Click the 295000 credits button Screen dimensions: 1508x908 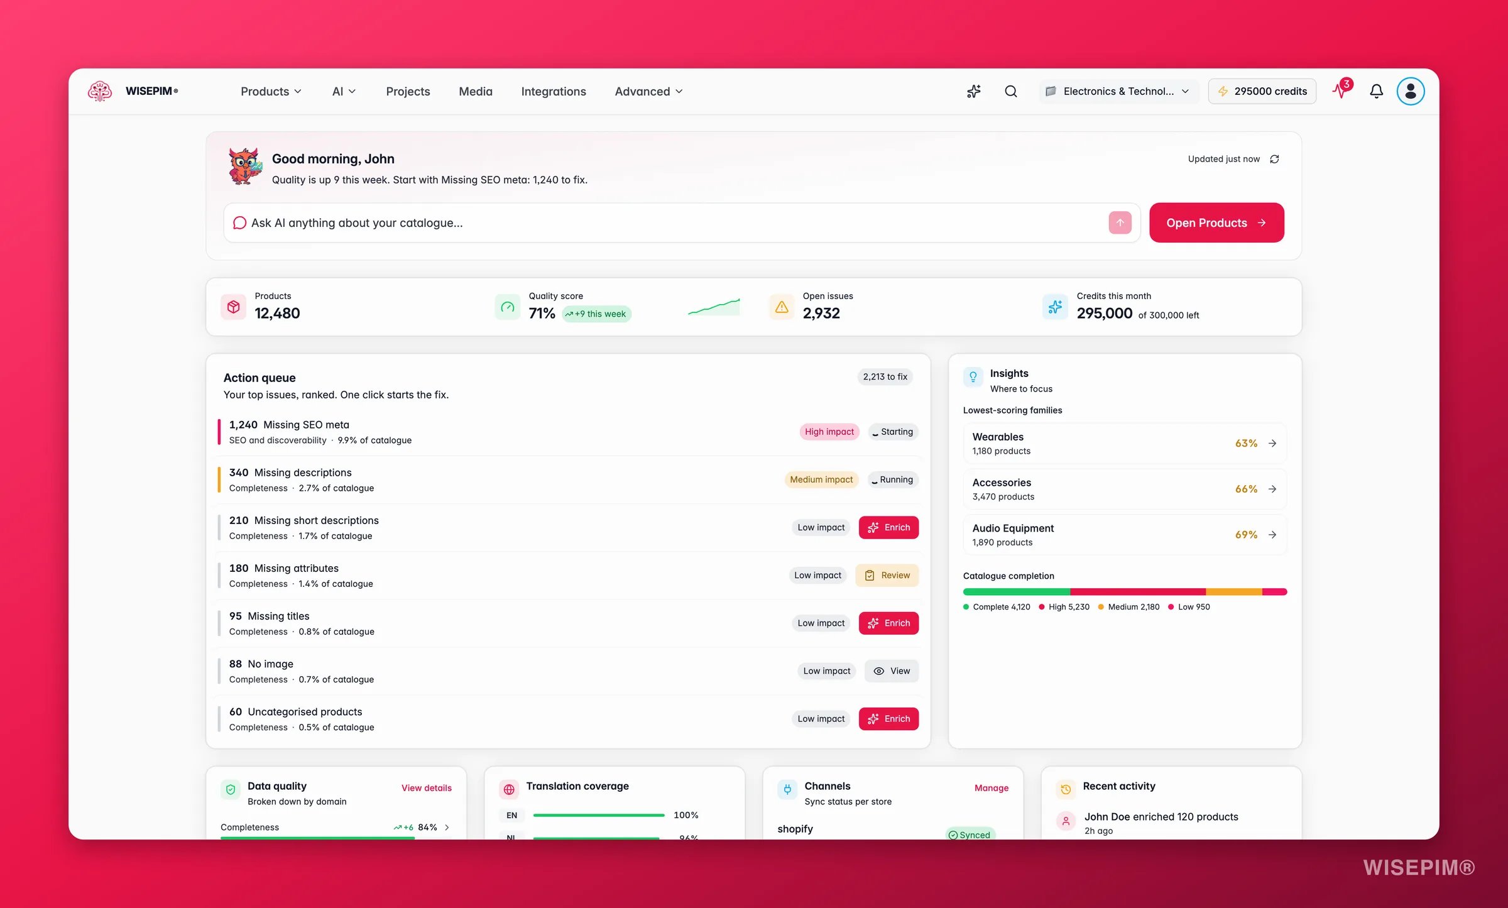[1262, 91]
